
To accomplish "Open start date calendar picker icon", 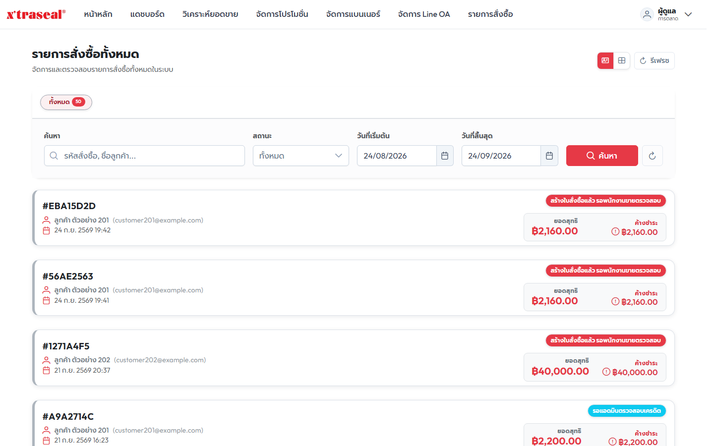I will point(445,156).
